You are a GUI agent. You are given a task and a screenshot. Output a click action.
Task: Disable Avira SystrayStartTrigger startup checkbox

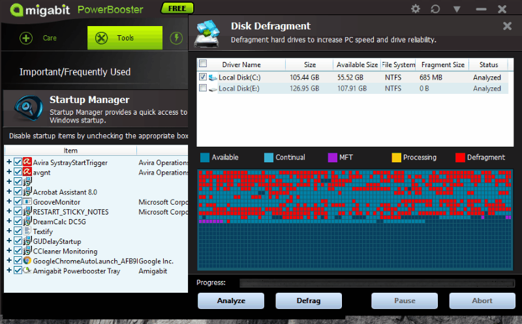coord(18,162)
